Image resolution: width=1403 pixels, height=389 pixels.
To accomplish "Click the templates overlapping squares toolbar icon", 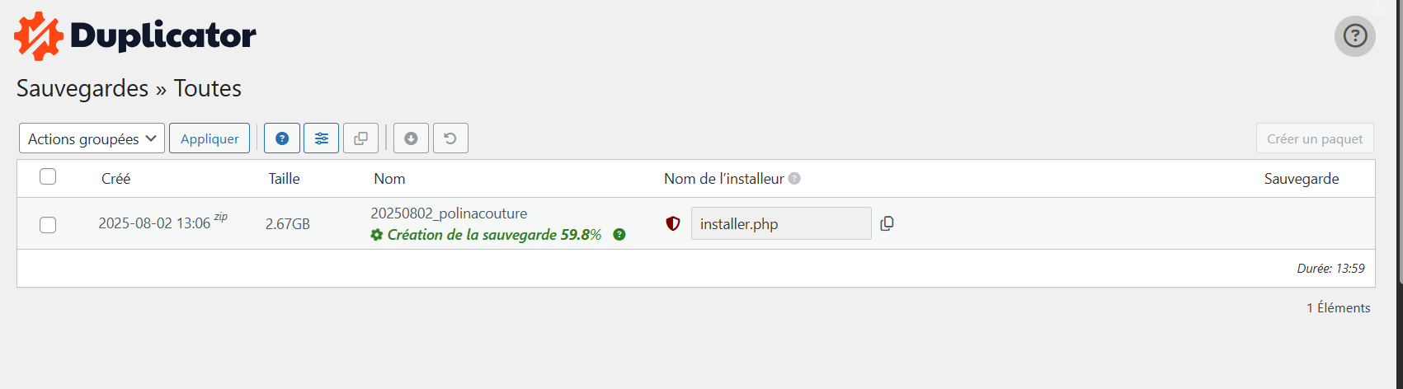I will 361,138.
